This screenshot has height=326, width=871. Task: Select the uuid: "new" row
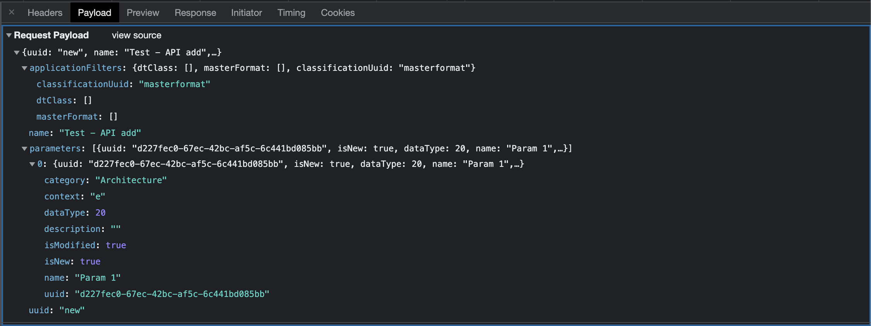pyautogui.click(x=57, y=310)
